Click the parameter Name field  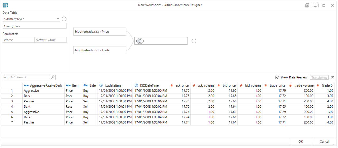[x=18, y=40]
